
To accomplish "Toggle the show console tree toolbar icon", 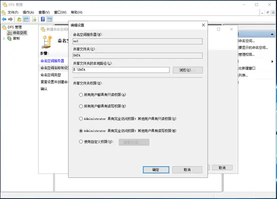I will click(x=26, y=19).
